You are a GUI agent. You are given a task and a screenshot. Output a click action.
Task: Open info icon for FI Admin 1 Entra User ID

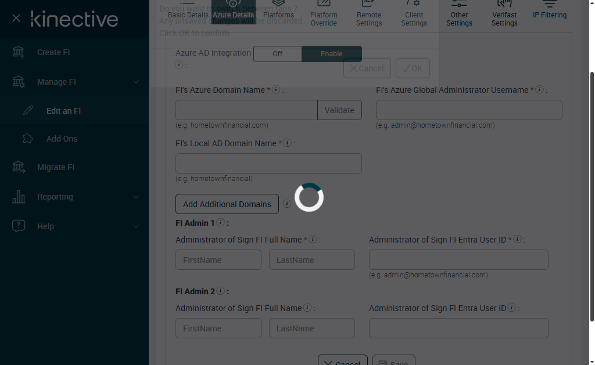click(x=517, y=239)
